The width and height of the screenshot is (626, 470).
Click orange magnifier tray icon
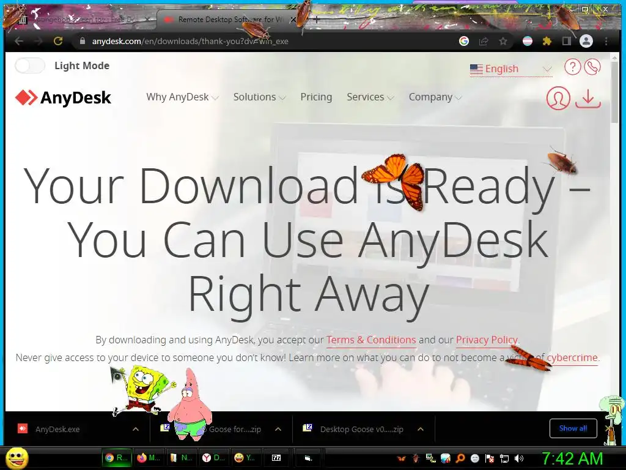[460, 458]
